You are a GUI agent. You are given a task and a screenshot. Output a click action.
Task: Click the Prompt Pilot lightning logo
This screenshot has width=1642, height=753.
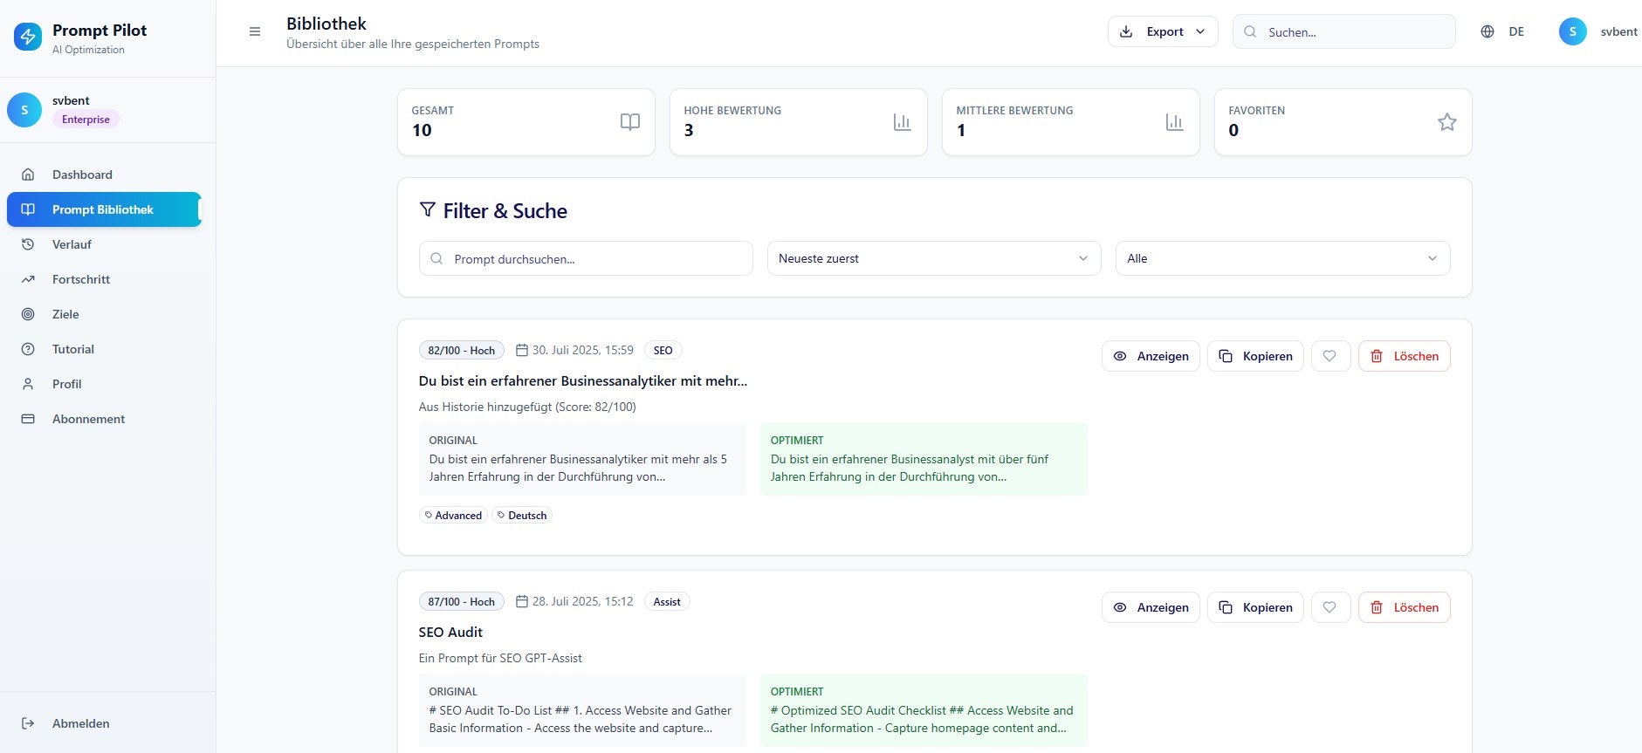coord(28,37)
